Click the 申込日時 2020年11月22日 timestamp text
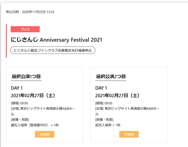 (30, 12)
